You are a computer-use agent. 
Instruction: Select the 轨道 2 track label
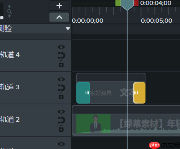click(x=10, y=119)
